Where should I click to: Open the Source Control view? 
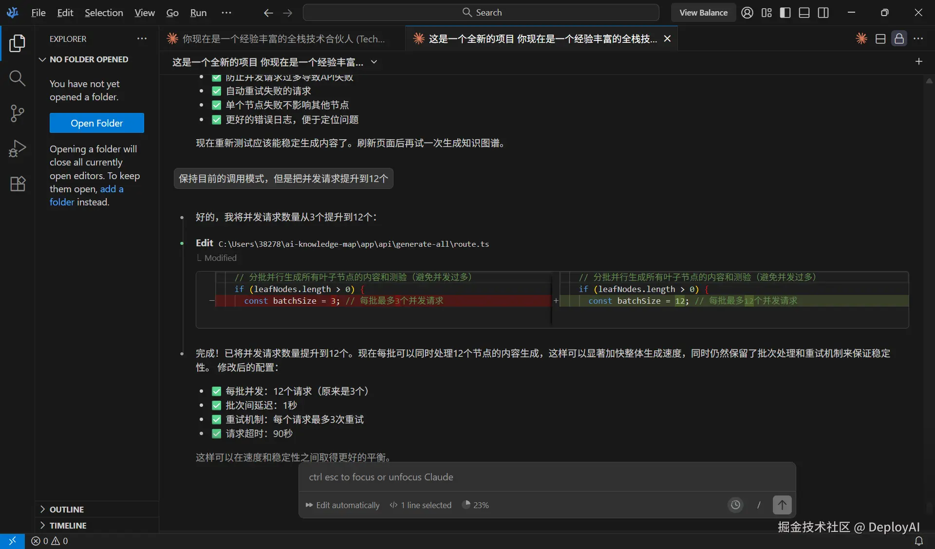click(x=18, y=113)
